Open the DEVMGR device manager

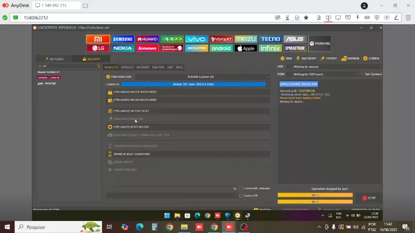point(350,58)
